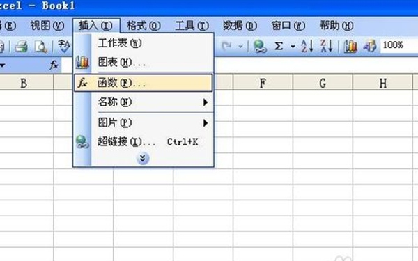Select column B header
The width and height of the screenshot is (418, 261).
pyautogui.click(x=26, y=83)
